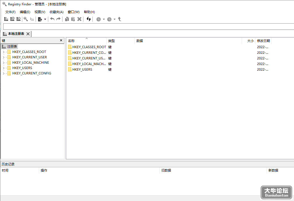Open the 视图(V) menu
Image resolution: width=294 pixels, height=201 pixels.
pos(40,12)
